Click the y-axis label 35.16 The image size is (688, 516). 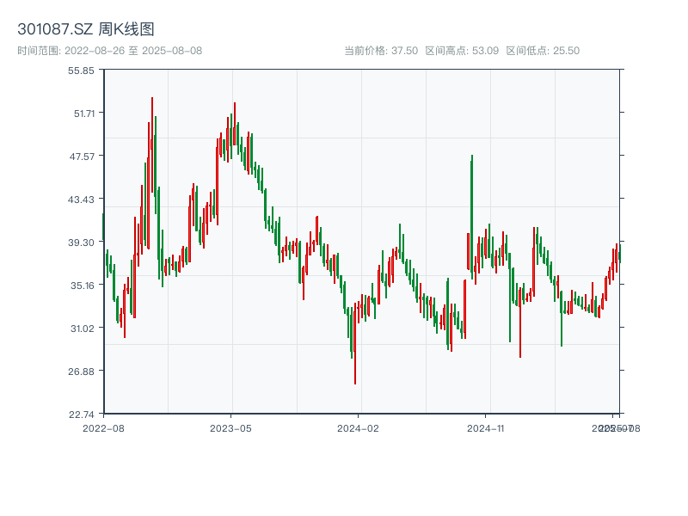[83, 286]
